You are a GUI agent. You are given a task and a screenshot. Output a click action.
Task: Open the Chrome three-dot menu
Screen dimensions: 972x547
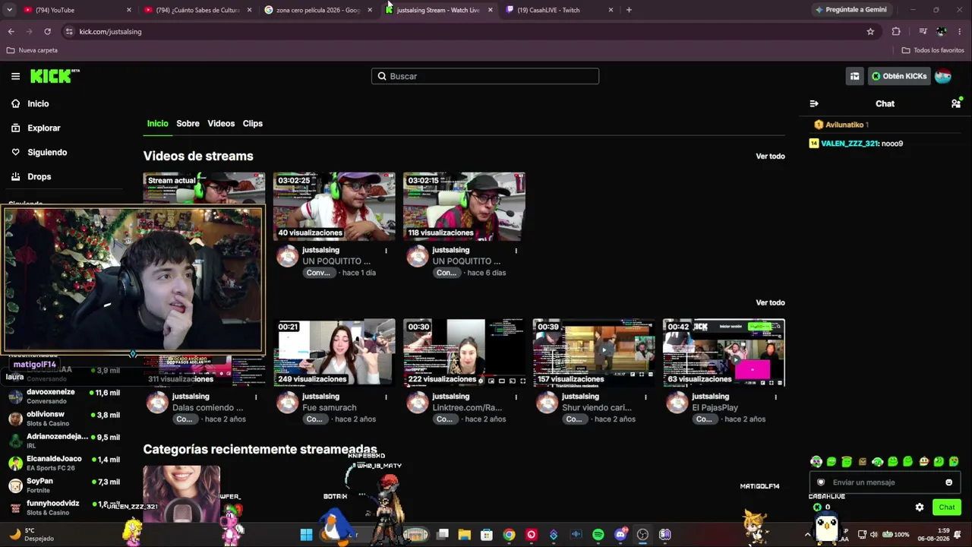[x=960, y=31]
